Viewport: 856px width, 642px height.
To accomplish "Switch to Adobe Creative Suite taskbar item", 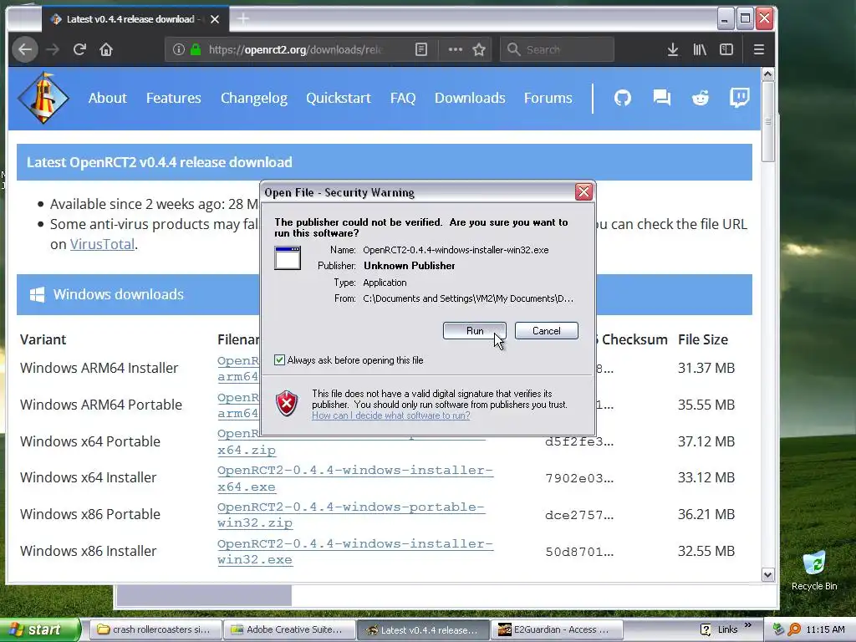I will 289,629.
